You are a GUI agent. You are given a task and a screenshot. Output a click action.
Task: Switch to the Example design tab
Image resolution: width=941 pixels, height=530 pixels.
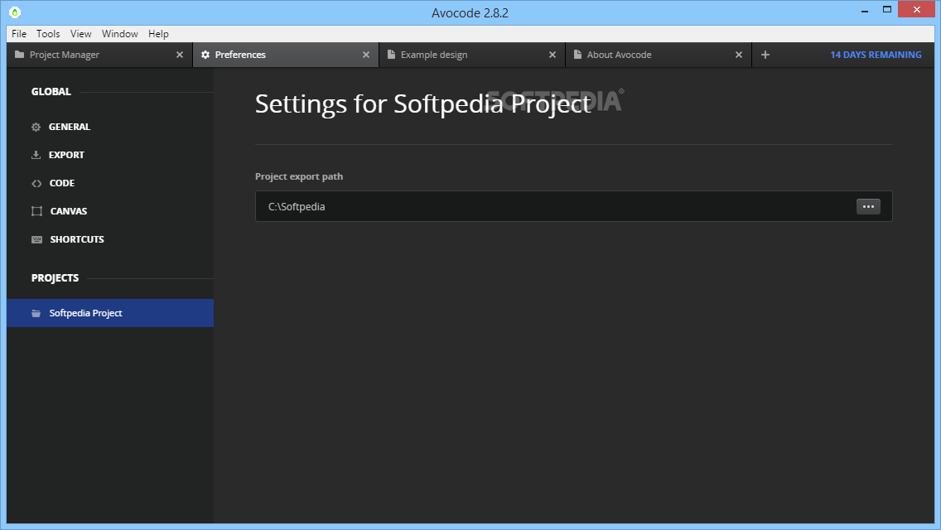471,55
